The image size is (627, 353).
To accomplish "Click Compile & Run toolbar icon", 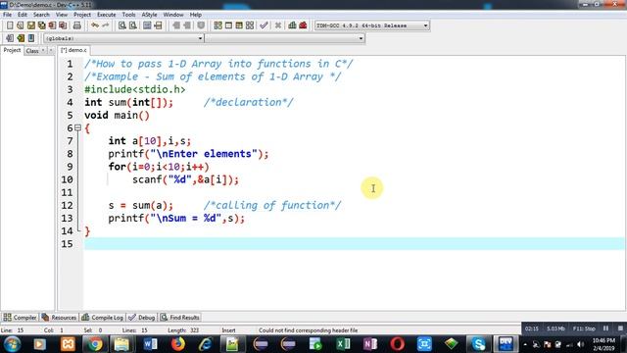I will pos(239,25).
